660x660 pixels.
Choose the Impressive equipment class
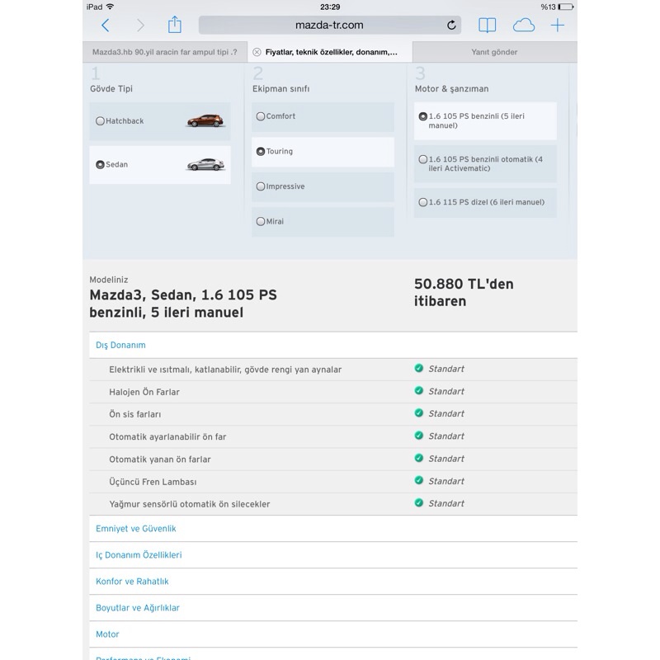pos(323,186)
